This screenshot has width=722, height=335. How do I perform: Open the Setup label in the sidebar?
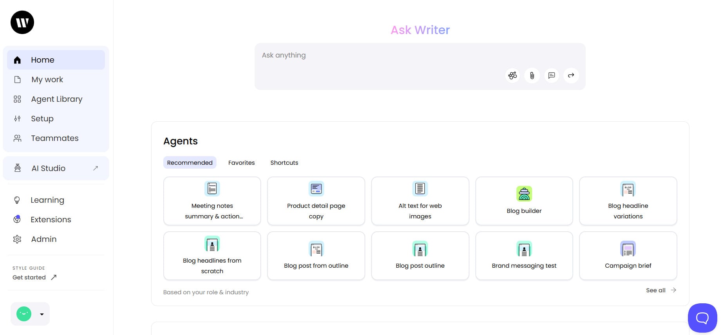coord(42,119)
